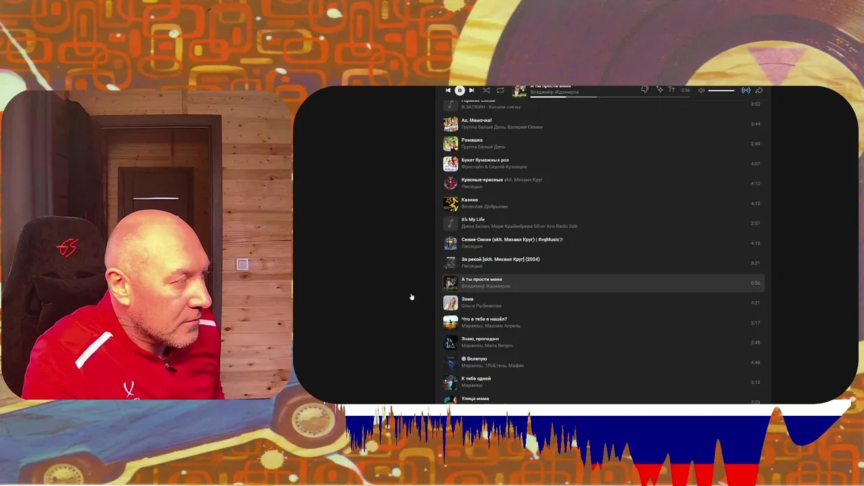
Task: Open artist Фристайл & Сергей Кузнецов
Action: coord(494,167)
